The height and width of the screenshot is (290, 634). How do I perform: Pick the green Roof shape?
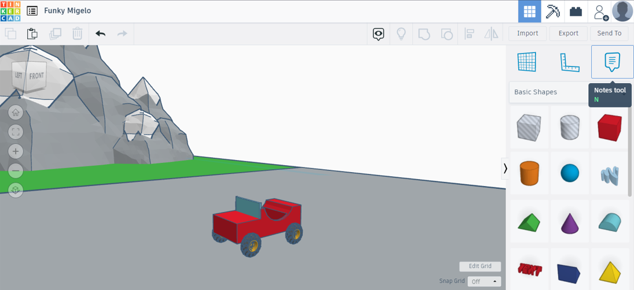529,222
